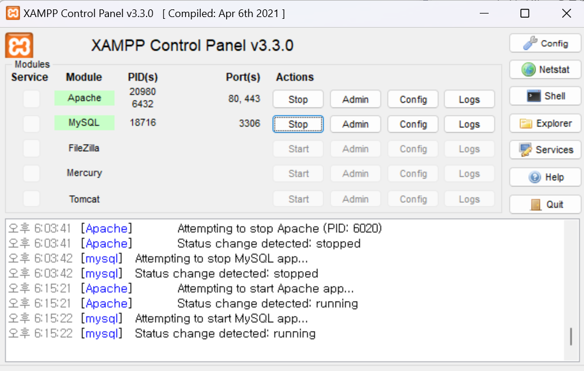Screen dimensions: 584x371
Task: Stop the MySQL module
Action: pos(298,124)
